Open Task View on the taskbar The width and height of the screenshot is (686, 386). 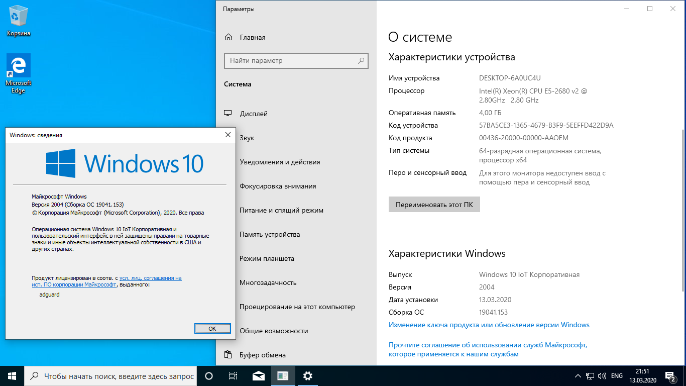[x=233, y=376]
